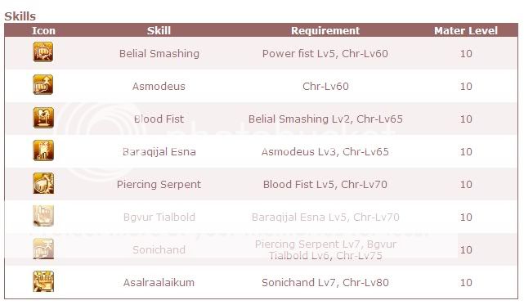524x305 pixels.
Task: Select the Piercing Serpent skill name
Action: coord(159,184)
